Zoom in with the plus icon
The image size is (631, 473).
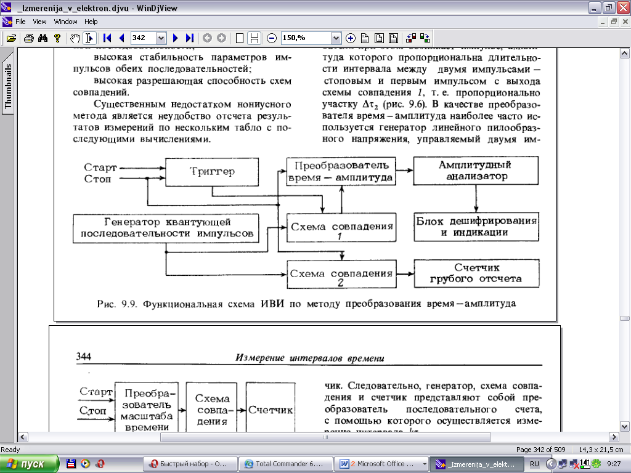click(351, 38)
